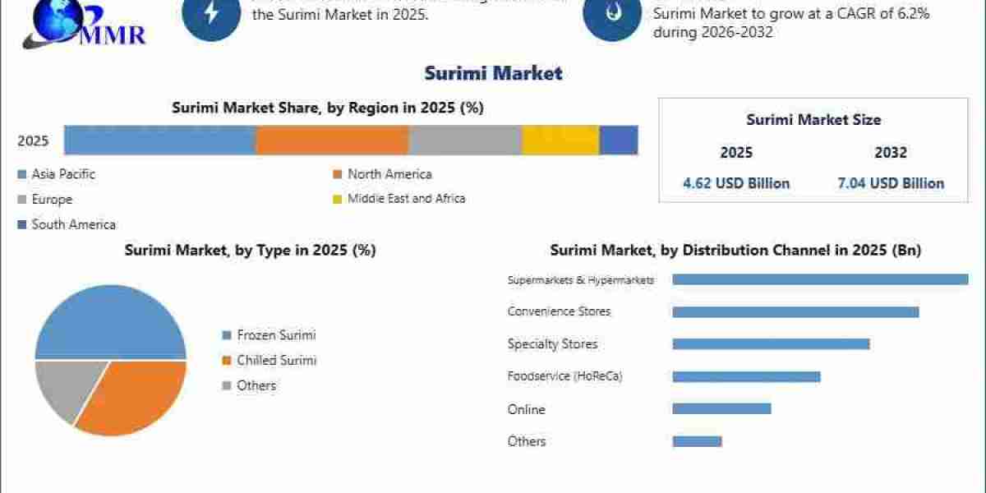Click the Foodservice (HoReCa) bar
Image resolution: width=986 pixels, height=493 pixels.
click(746, 376)
